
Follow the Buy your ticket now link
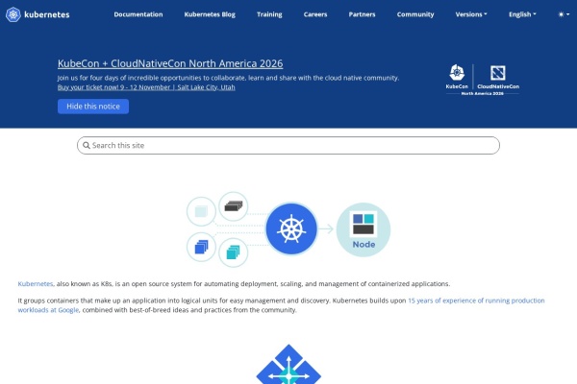coord(146,87)
